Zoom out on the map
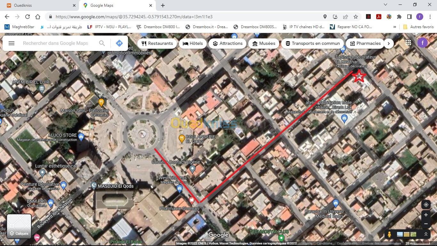This screenshot has width=437, height=246. pos(426,224)
